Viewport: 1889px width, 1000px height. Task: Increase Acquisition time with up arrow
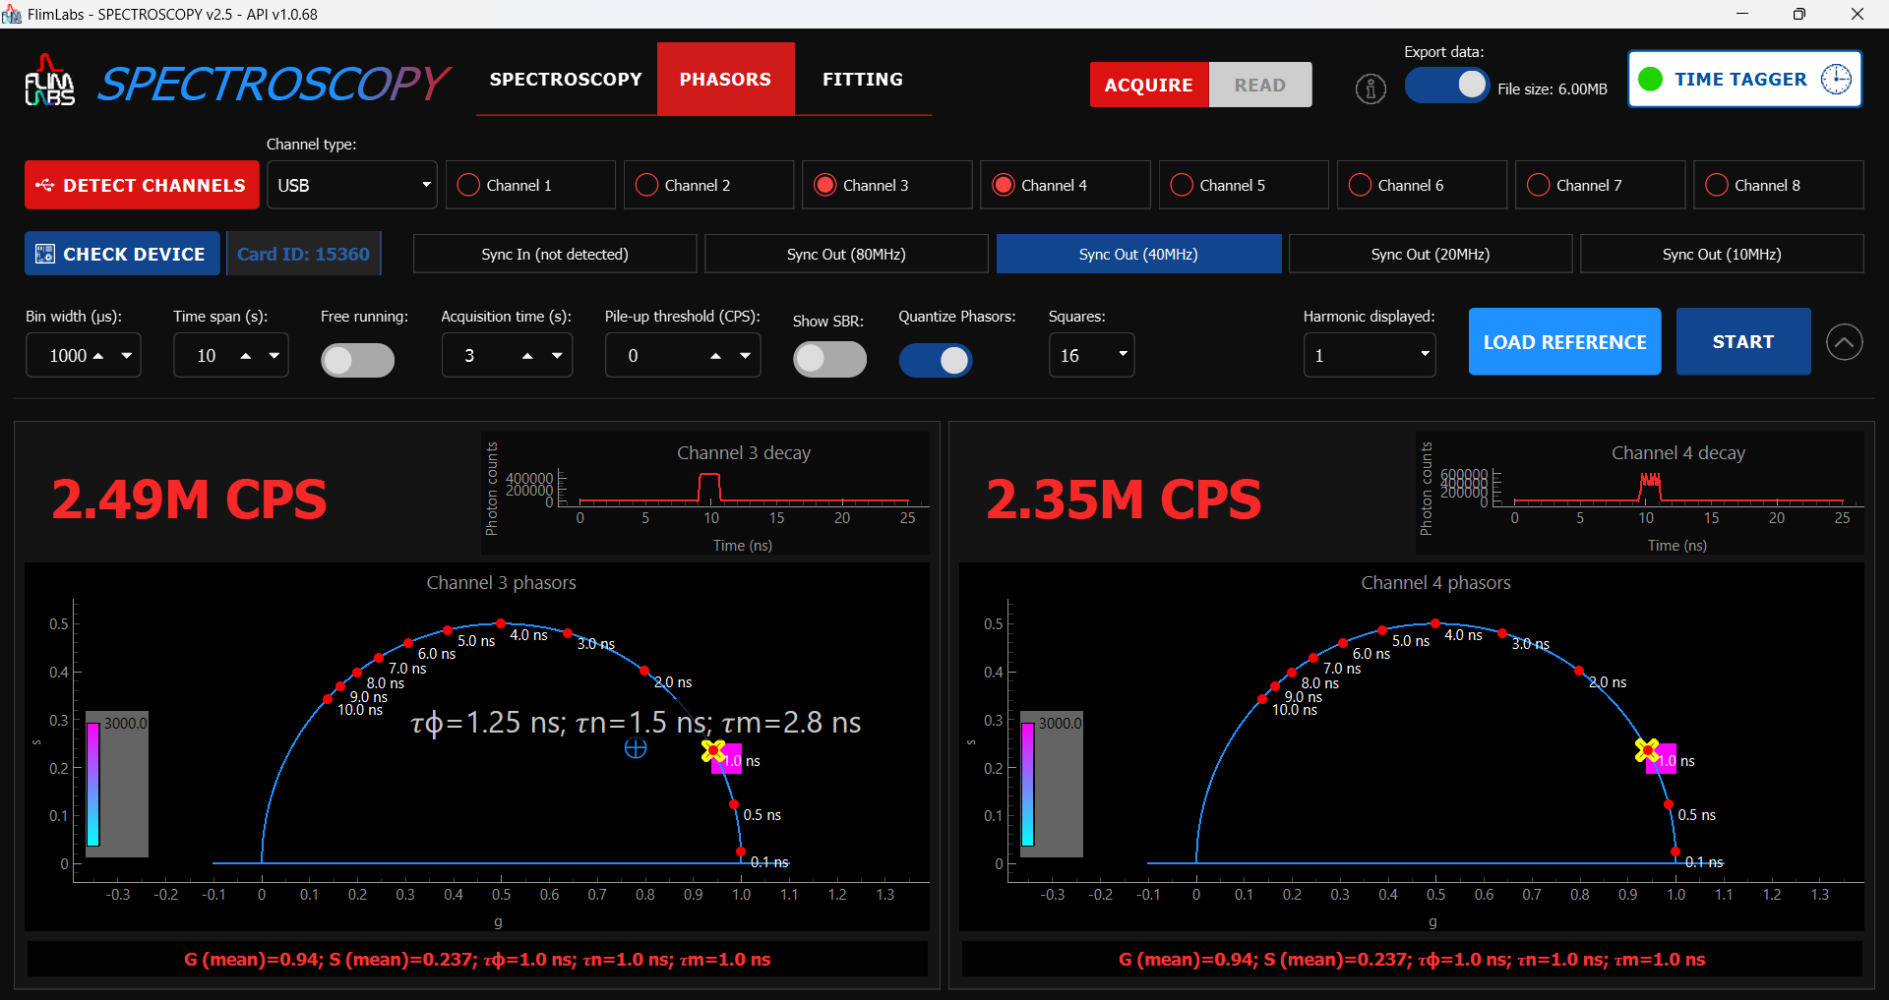tap(528, 356)
